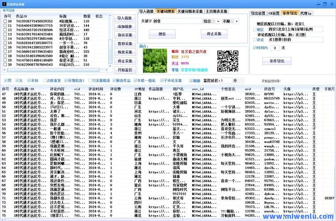
Task: Focus the 关键字 input field containing 创业
Action: pyautogui.click(x=177, y=21)
